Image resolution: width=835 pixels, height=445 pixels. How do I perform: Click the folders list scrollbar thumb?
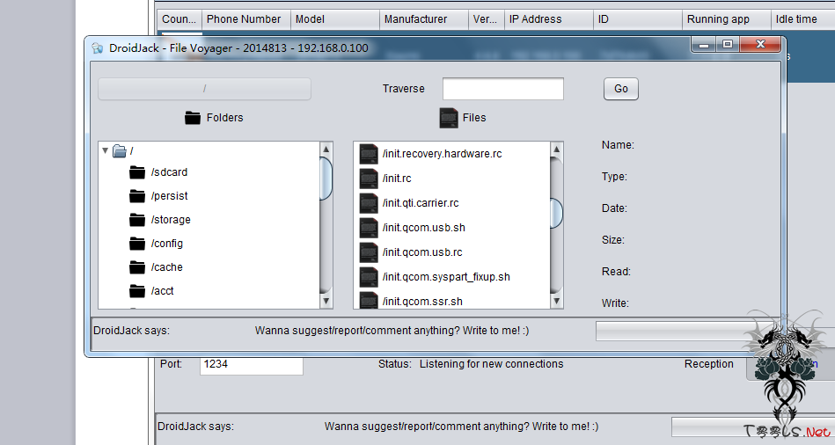(x=326, y=179)
